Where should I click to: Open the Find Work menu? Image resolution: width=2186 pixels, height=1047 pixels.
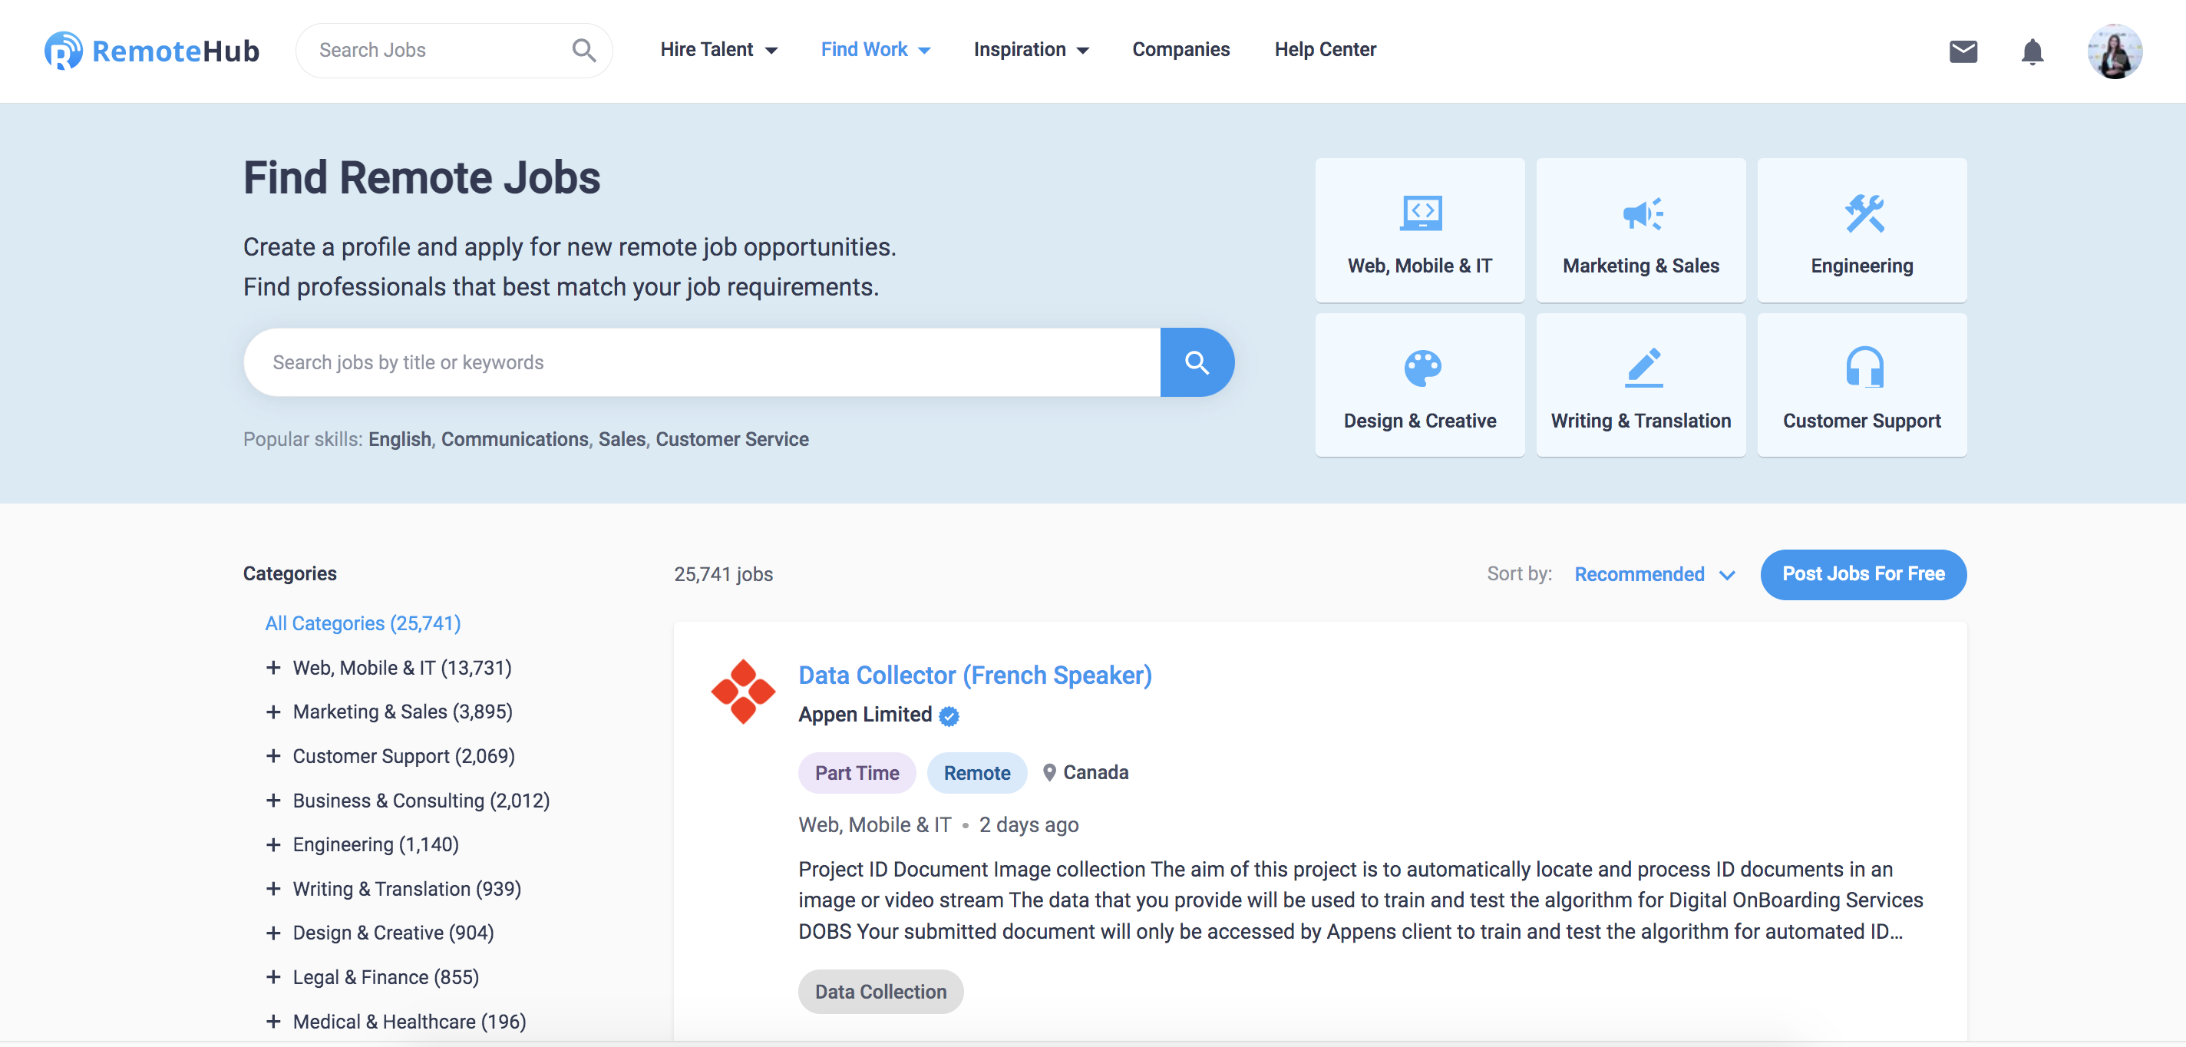tap(876, 50)
